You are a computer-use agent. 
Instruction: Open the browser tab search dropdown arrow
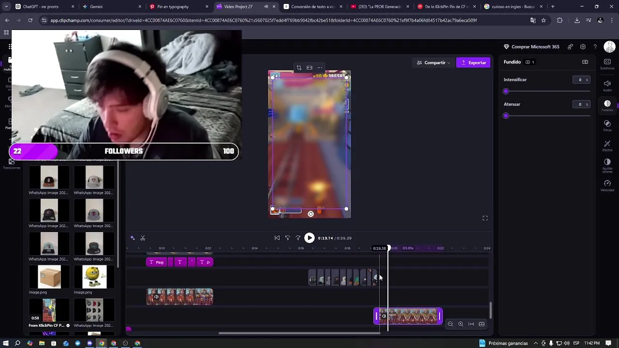click(x=6, y=7)
